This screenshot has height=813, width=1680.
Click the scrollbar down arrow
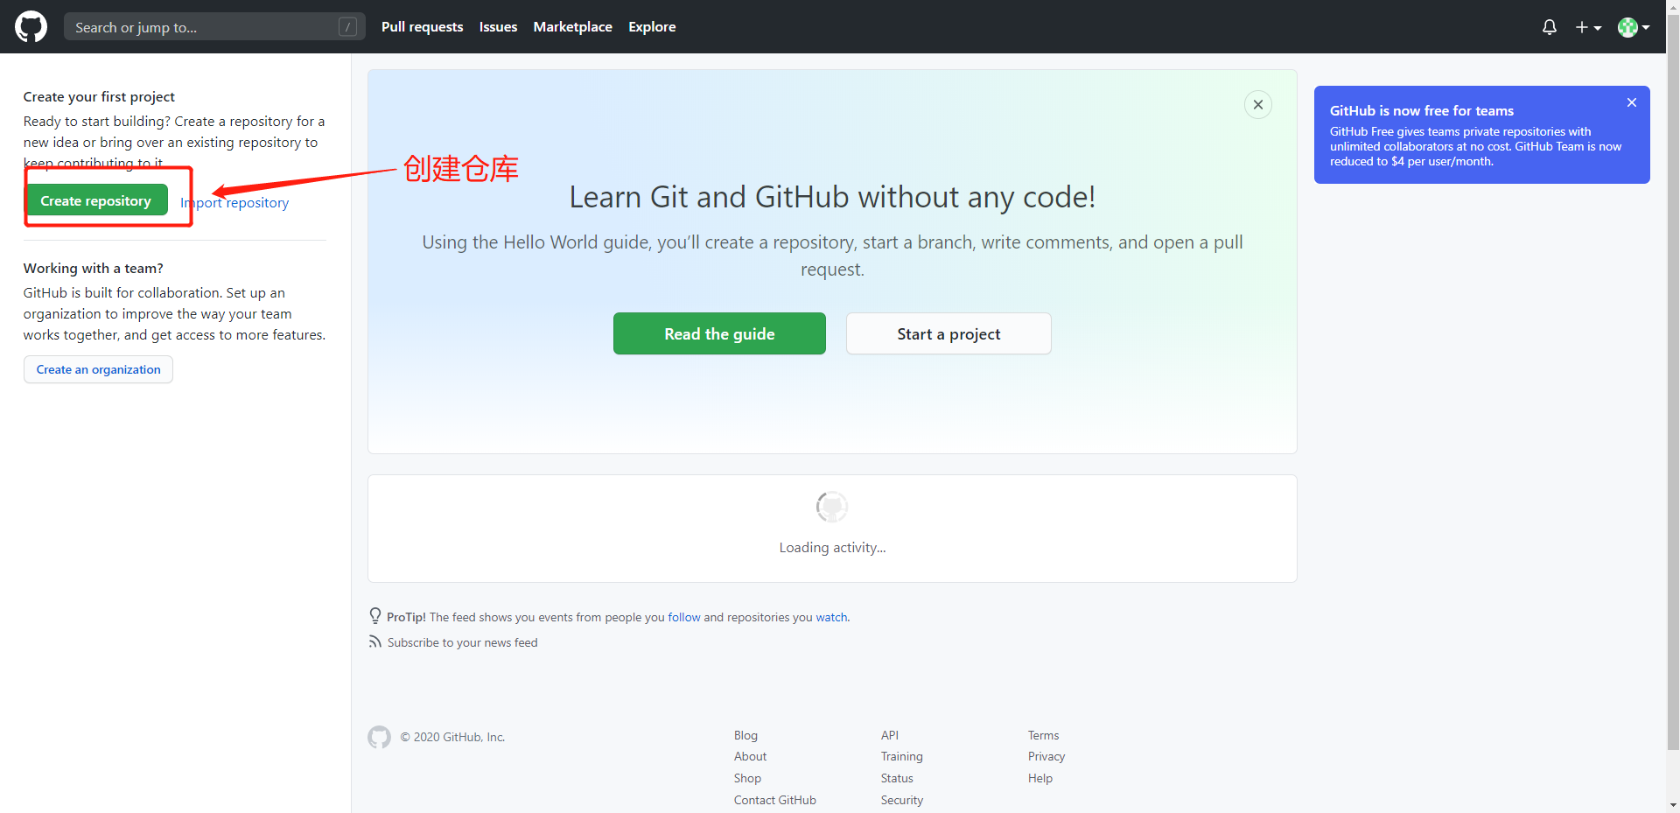pos(1672,805)
